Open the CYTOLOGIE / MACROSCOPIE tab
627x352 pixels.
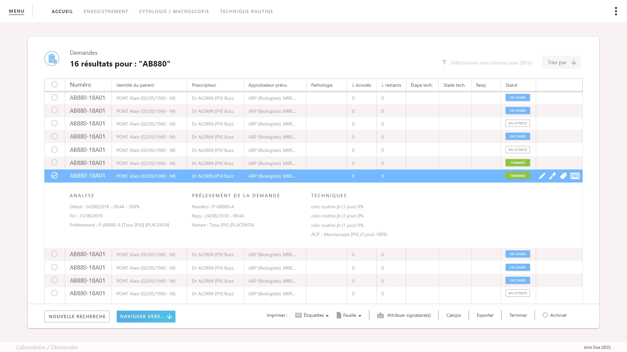[x=174, y=11]
